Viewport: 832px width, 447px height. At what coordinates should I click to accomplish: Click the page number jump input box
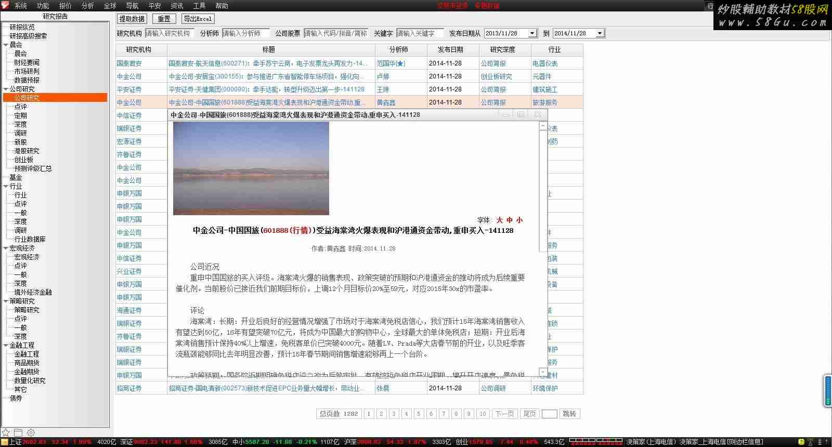[x=549, y=414]
